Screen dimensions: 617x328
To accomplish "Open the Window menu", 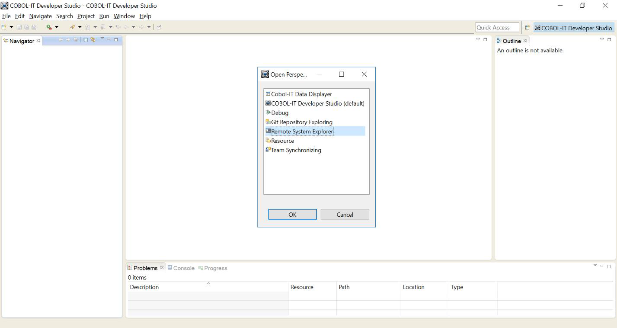I will click(x=124, y=16).
